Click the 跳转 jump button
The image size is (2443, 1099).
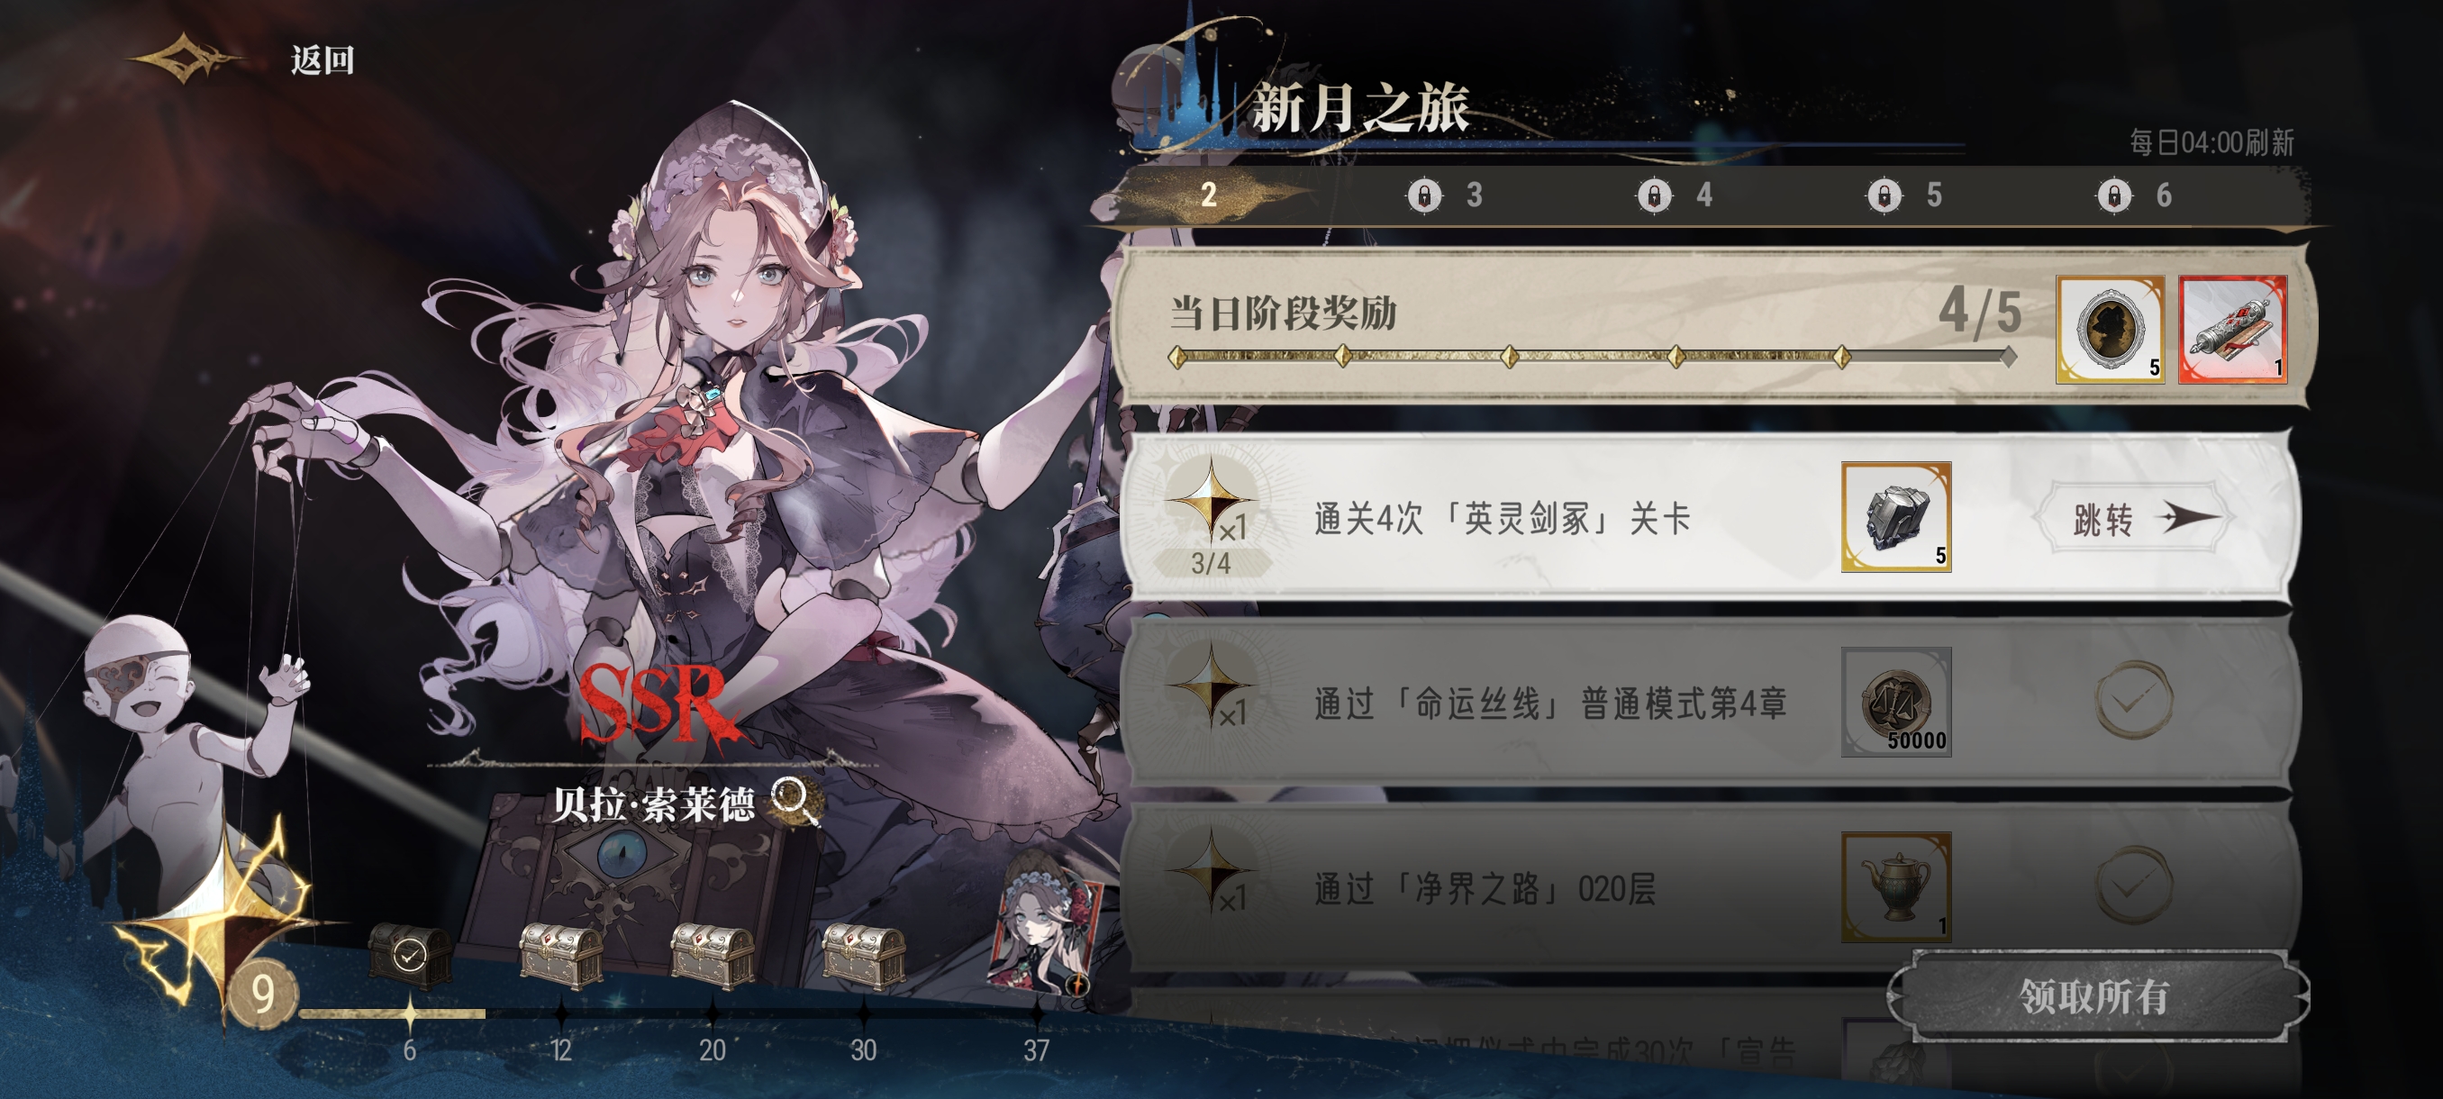2132,518
